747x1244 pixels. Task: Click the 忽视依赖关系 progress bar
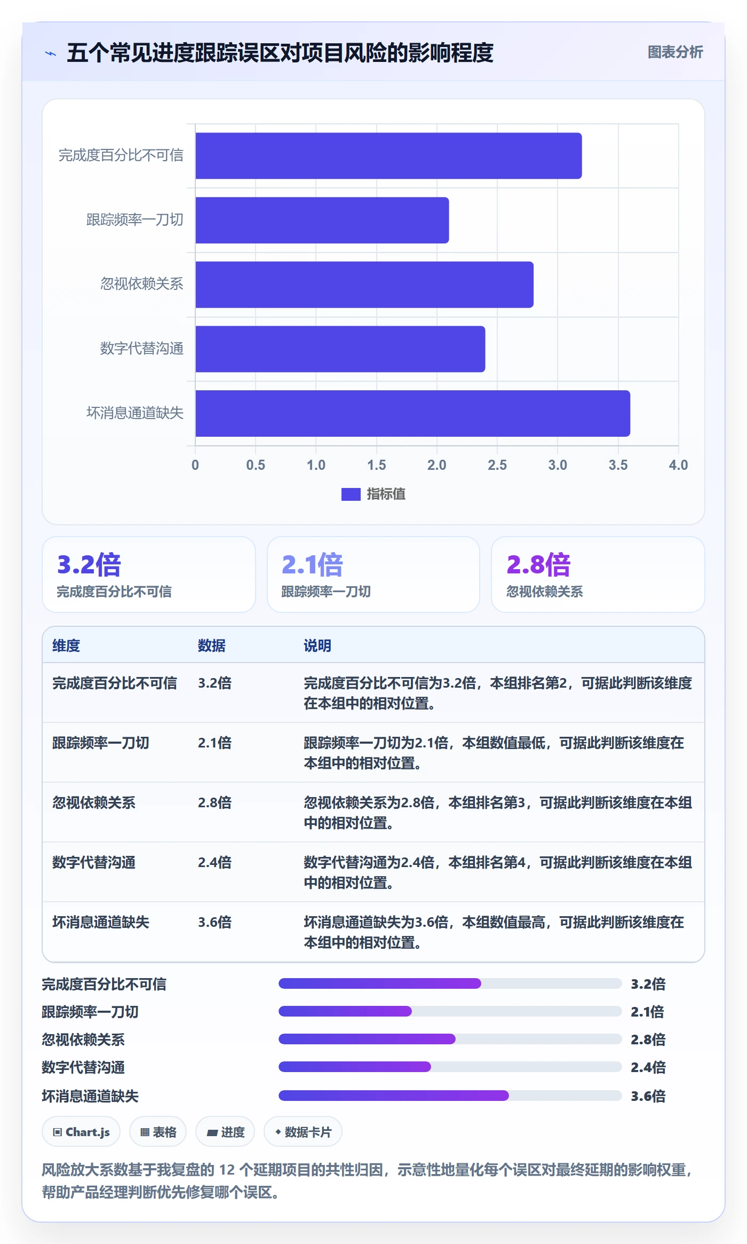tap(450, 1039)
